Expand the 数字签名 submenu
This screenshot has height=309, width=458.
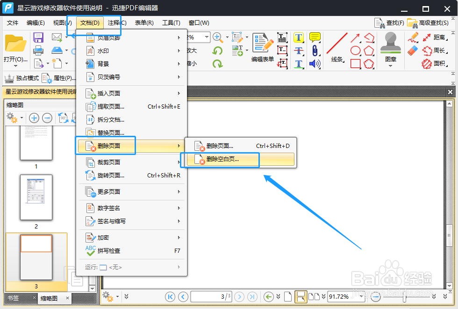(x=133, y=208)
